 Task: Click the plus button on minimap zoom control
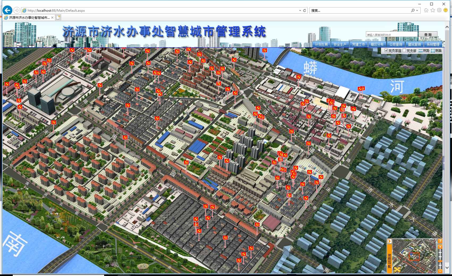tap(440, 247)
